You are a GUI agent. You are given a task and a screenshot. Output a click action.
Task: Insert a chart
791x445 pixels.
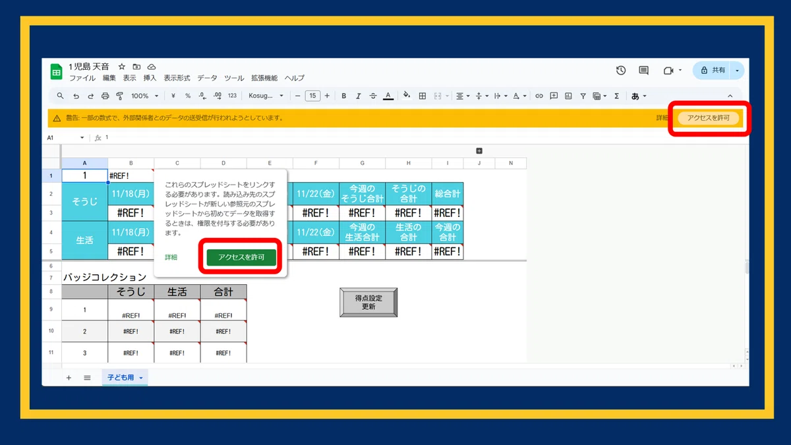[568, 96]
